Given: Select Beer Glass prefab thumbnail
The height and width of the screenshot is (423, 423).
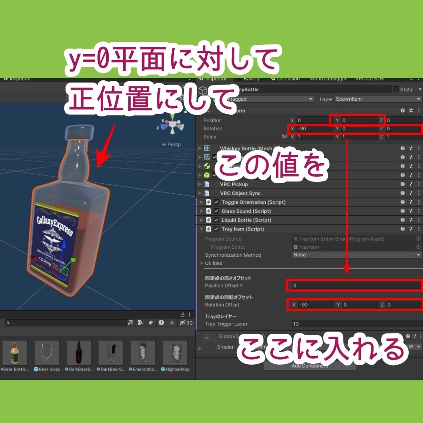Looking at the screenshot, I should coord(47,353).
